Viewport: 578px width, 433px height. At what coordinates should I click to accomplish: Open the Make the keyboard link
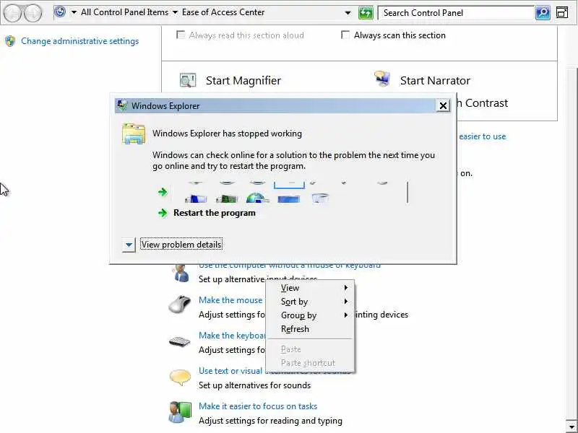(232, 336)
